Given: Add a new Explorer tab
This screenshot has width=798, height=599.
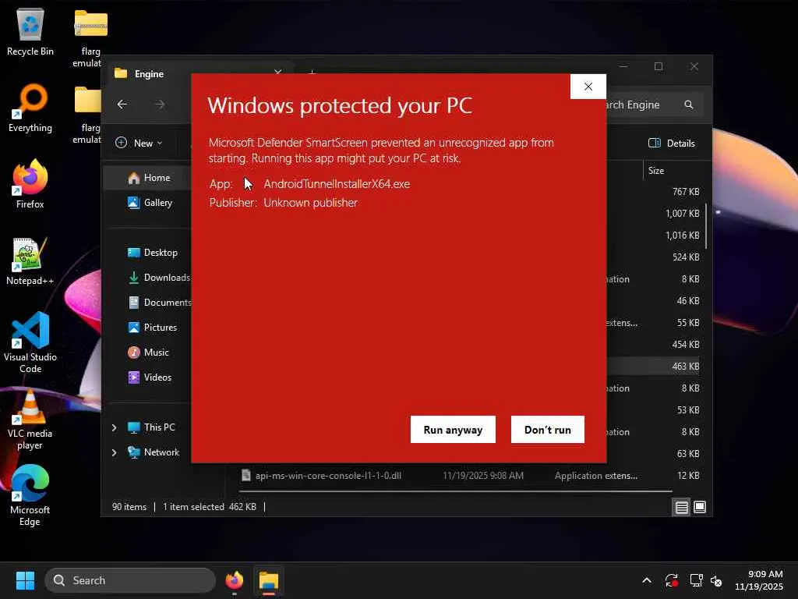Looking at the screenshot, I should tap(312, 73).
